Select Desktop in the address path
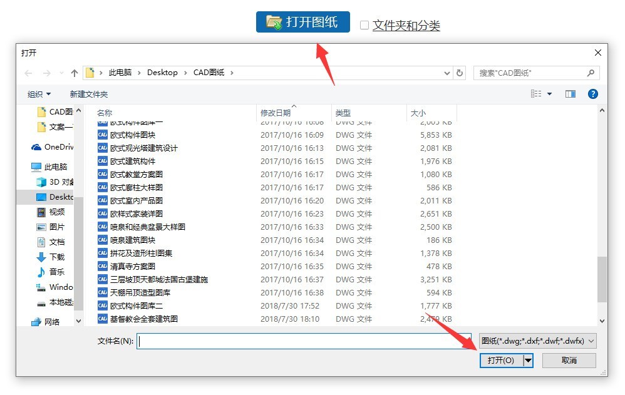Screen dimensions: 625x395 click(162, 73)
